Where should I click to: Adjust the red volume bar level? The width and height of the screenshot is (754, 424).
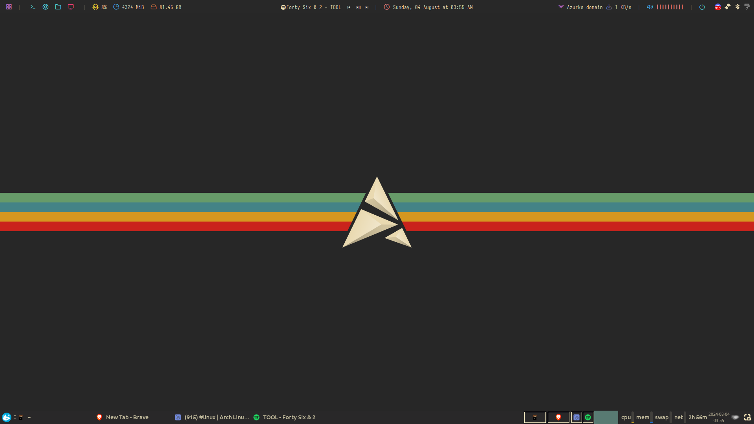point(670,7)
